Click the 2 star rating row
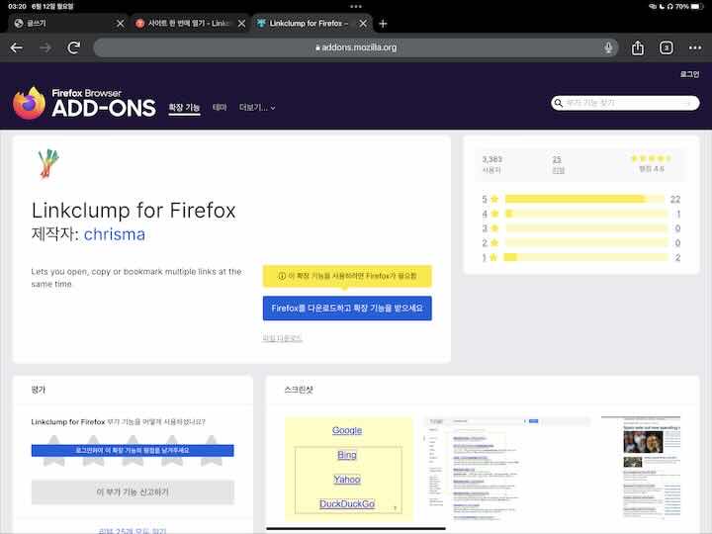Screen dimensions: 712x534 click(581, 243)
